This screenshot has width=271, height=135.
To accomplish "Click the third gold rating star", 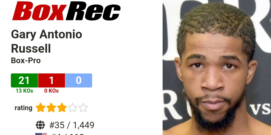I will (62, 108).
